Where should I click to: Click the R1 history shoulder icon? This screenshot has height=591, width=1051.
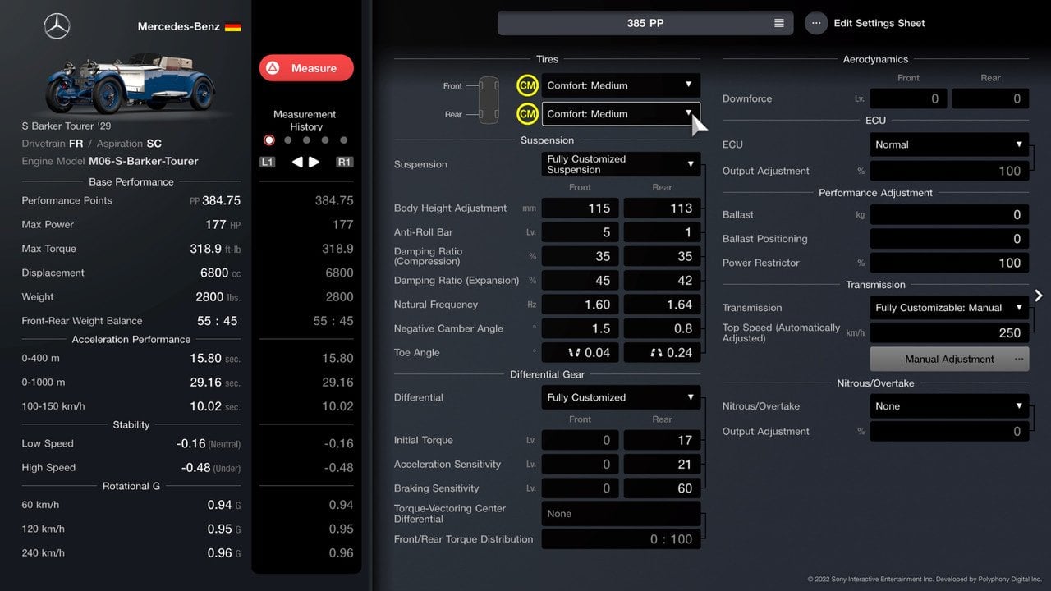tap(345, 163)
